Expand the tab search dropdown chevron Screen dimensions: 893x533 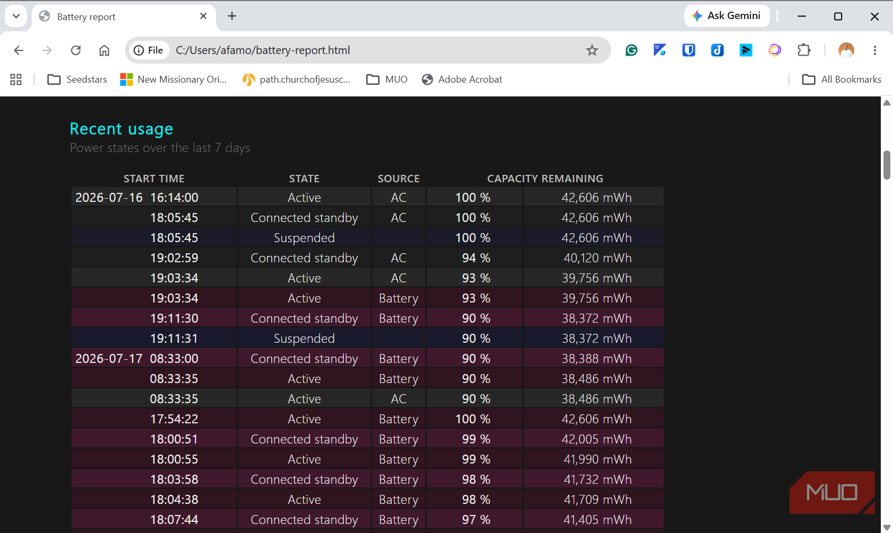[16, 16]
